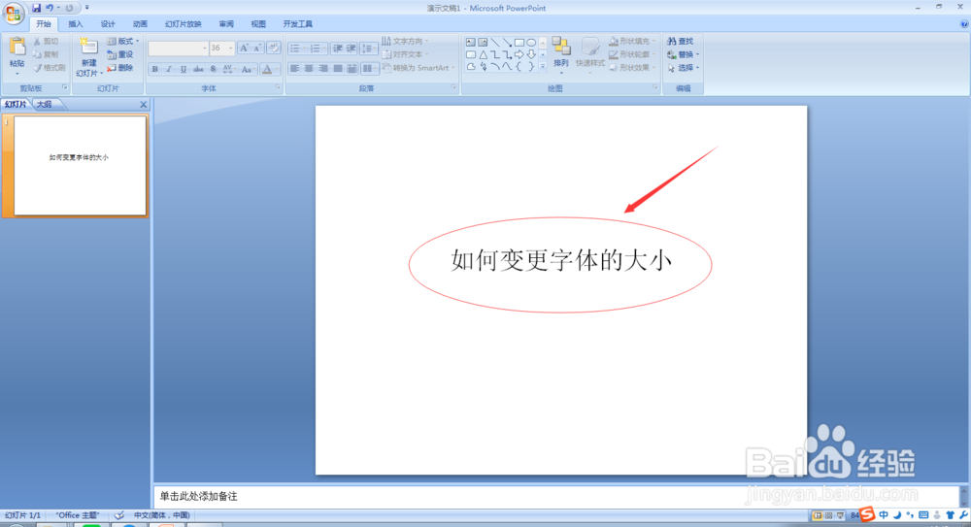Open the 视图 ribbon tab
This screenshot has height=527, width=971.
tap(258, 24)
